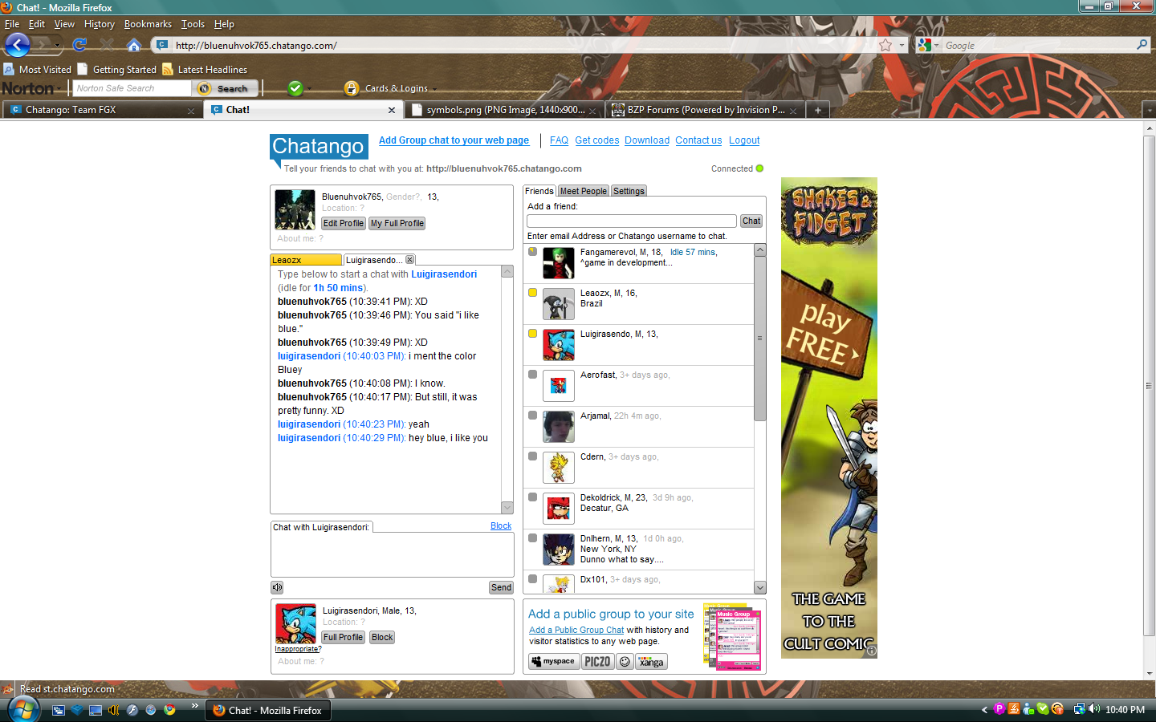Click the yellow status square next to Leaozx
The width and height of the screenshot is (1156, 722).
[x=532, y=293]
